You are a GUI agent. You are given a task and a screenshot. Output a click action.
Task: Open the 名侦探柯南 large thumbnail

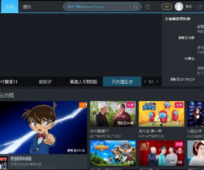tap(44, 128)
